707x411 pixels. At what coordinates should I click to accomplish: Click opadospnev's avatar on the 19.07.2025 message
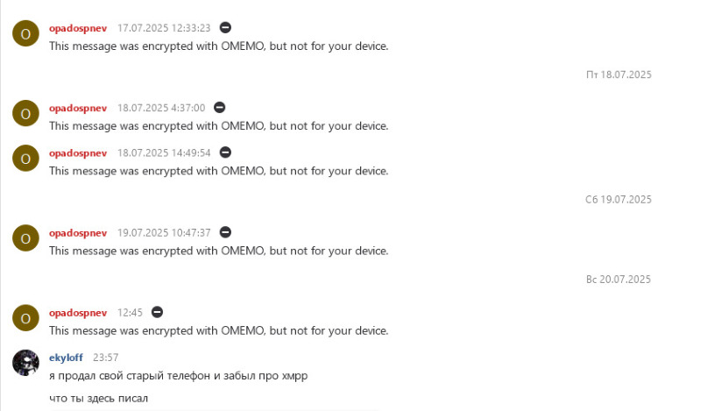25,238
